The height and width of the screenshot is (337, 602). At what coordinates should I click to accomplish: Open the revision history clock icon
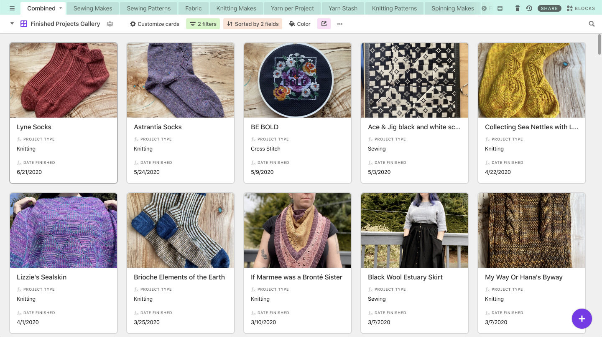(x=529, y=8)
